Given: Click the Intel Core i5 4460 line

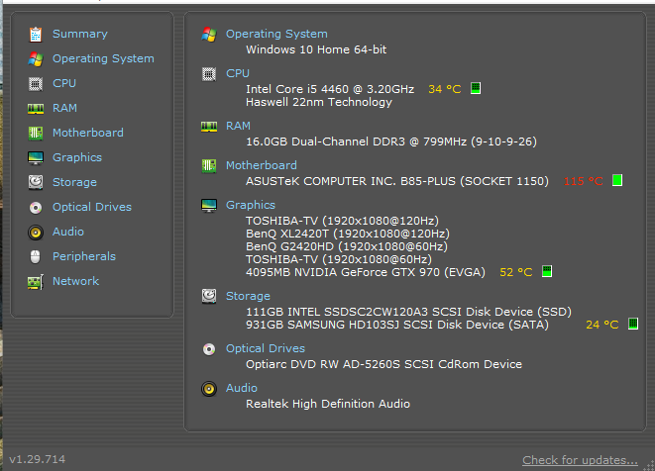Looking at the screenshot, I should coord(330,89).
